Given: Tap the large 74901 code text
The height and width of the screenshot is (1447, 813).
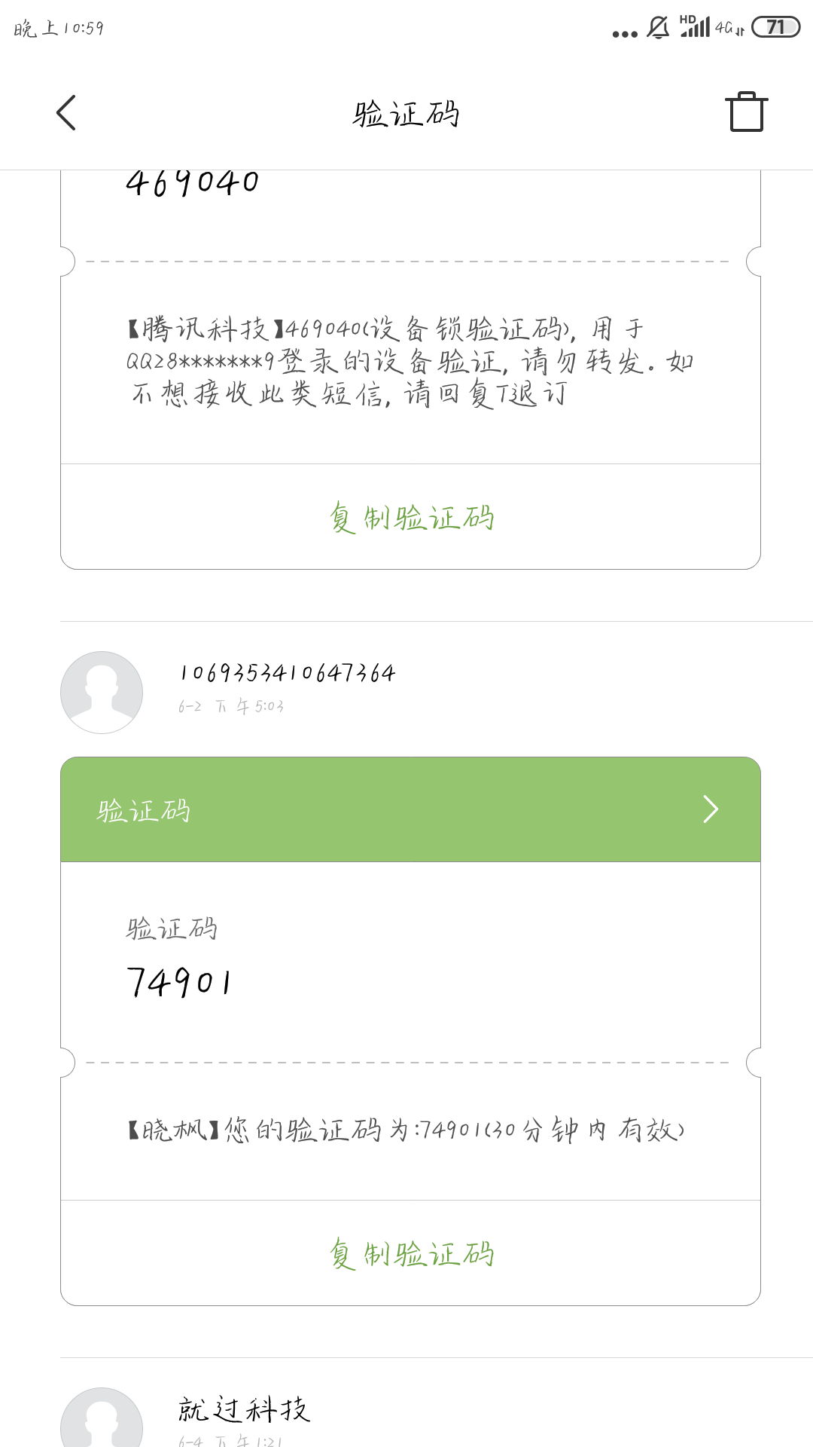Looking at the screenshot, I should (179, 982).
